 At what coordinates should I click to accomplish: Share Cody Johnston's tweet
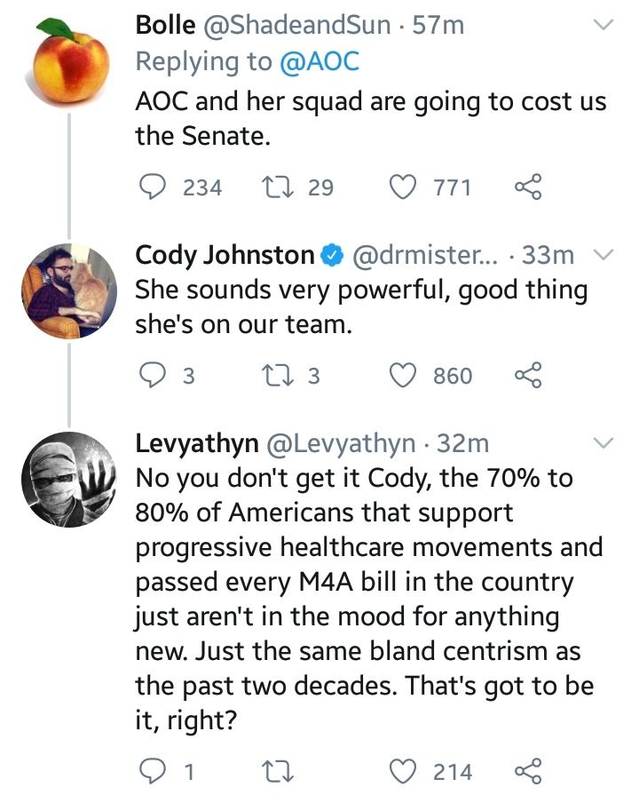529,375
